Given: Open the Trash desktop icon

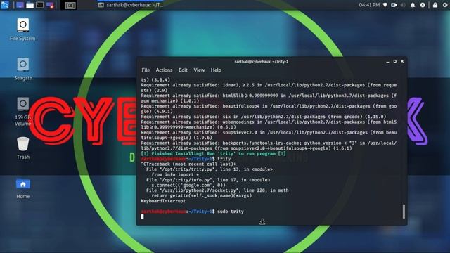Looking at the screenshot, I should pyautogui.click(x=22, y=148).
